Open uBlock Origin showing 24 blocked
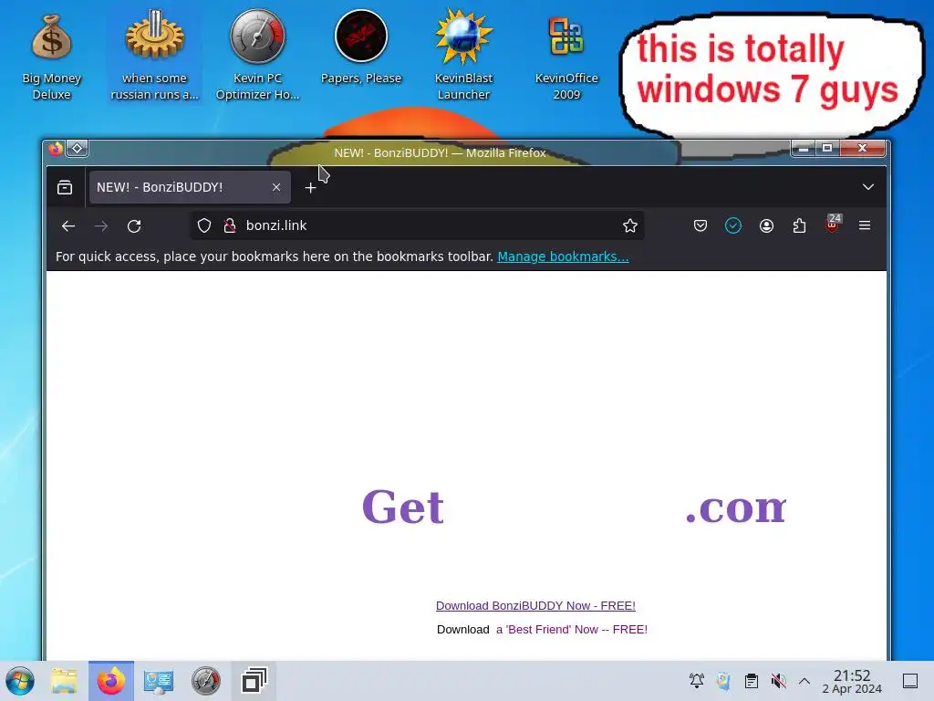Screen dimensions: 934x701 click(x=832, y=225)
